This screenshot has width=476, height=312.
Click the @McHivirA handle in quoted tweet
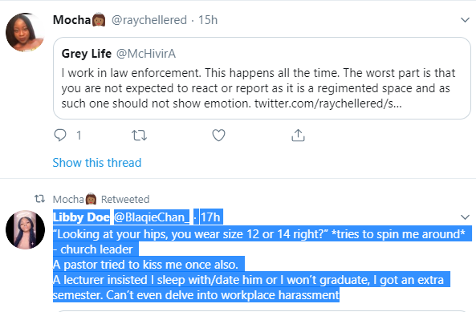(146, 54)
